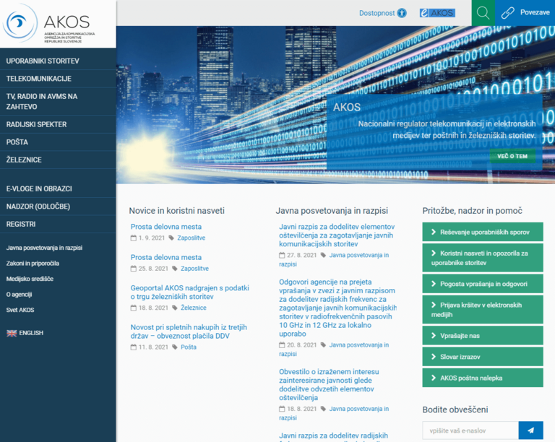Viewport: 555px width, 442px height.
Task: Click calendar icon next to 27. 8. 2021
Action: [x=282, y=255]
